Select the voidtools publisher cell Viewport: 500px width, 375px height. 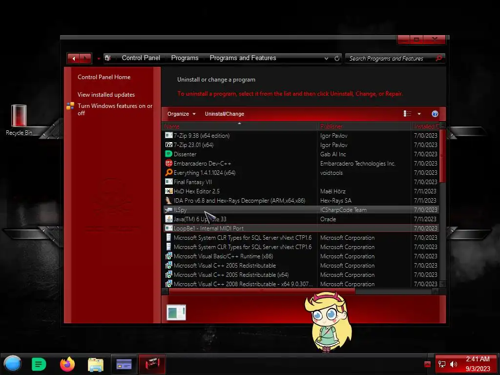332,172
